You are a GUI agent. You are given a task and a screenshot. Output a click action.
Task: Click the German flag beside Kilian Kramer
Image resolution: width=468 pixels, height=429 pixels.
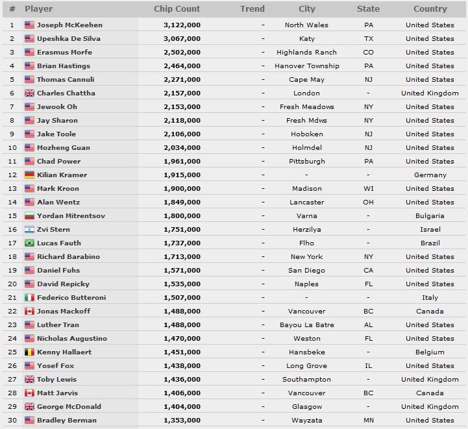(29, 175)
